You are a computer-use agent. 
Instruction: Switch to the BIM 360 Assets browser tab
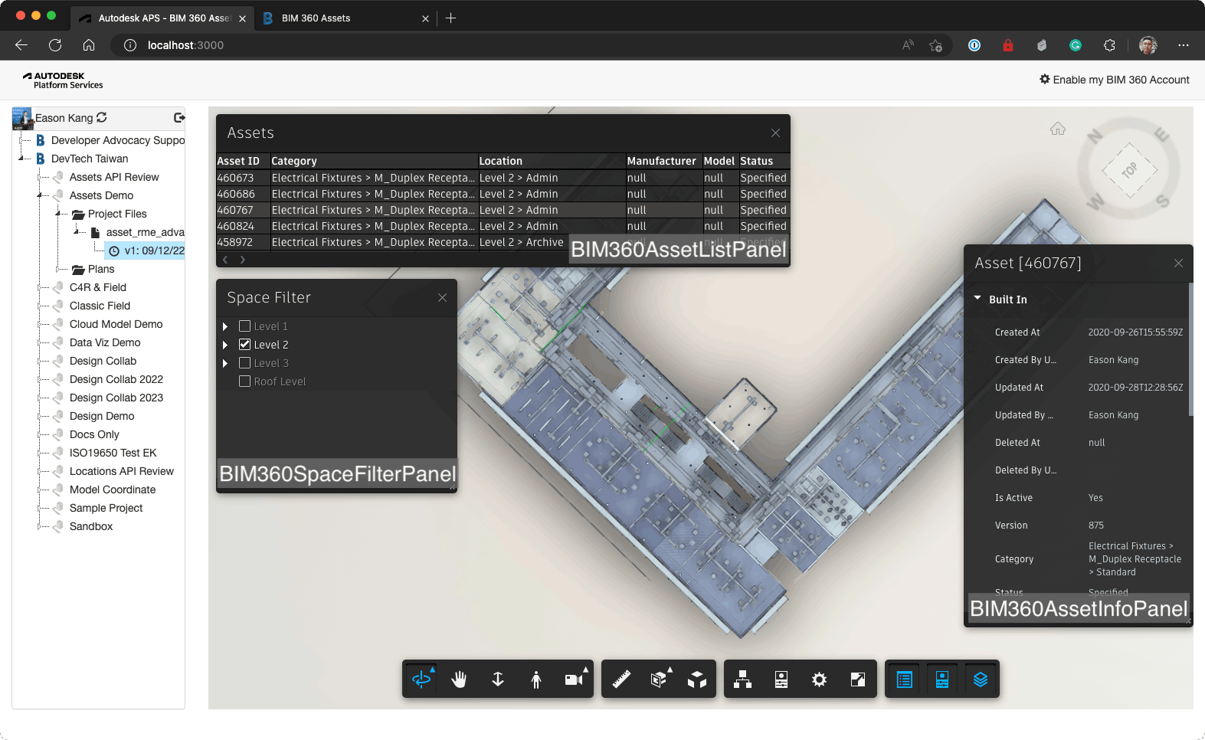coord(347,18)
